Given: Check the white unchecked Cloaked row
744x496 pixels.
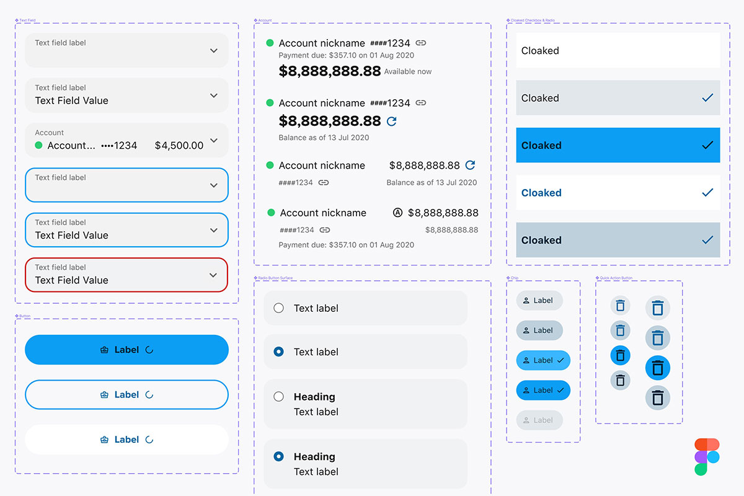Looking at the screenshot, I should coord(618,51).
